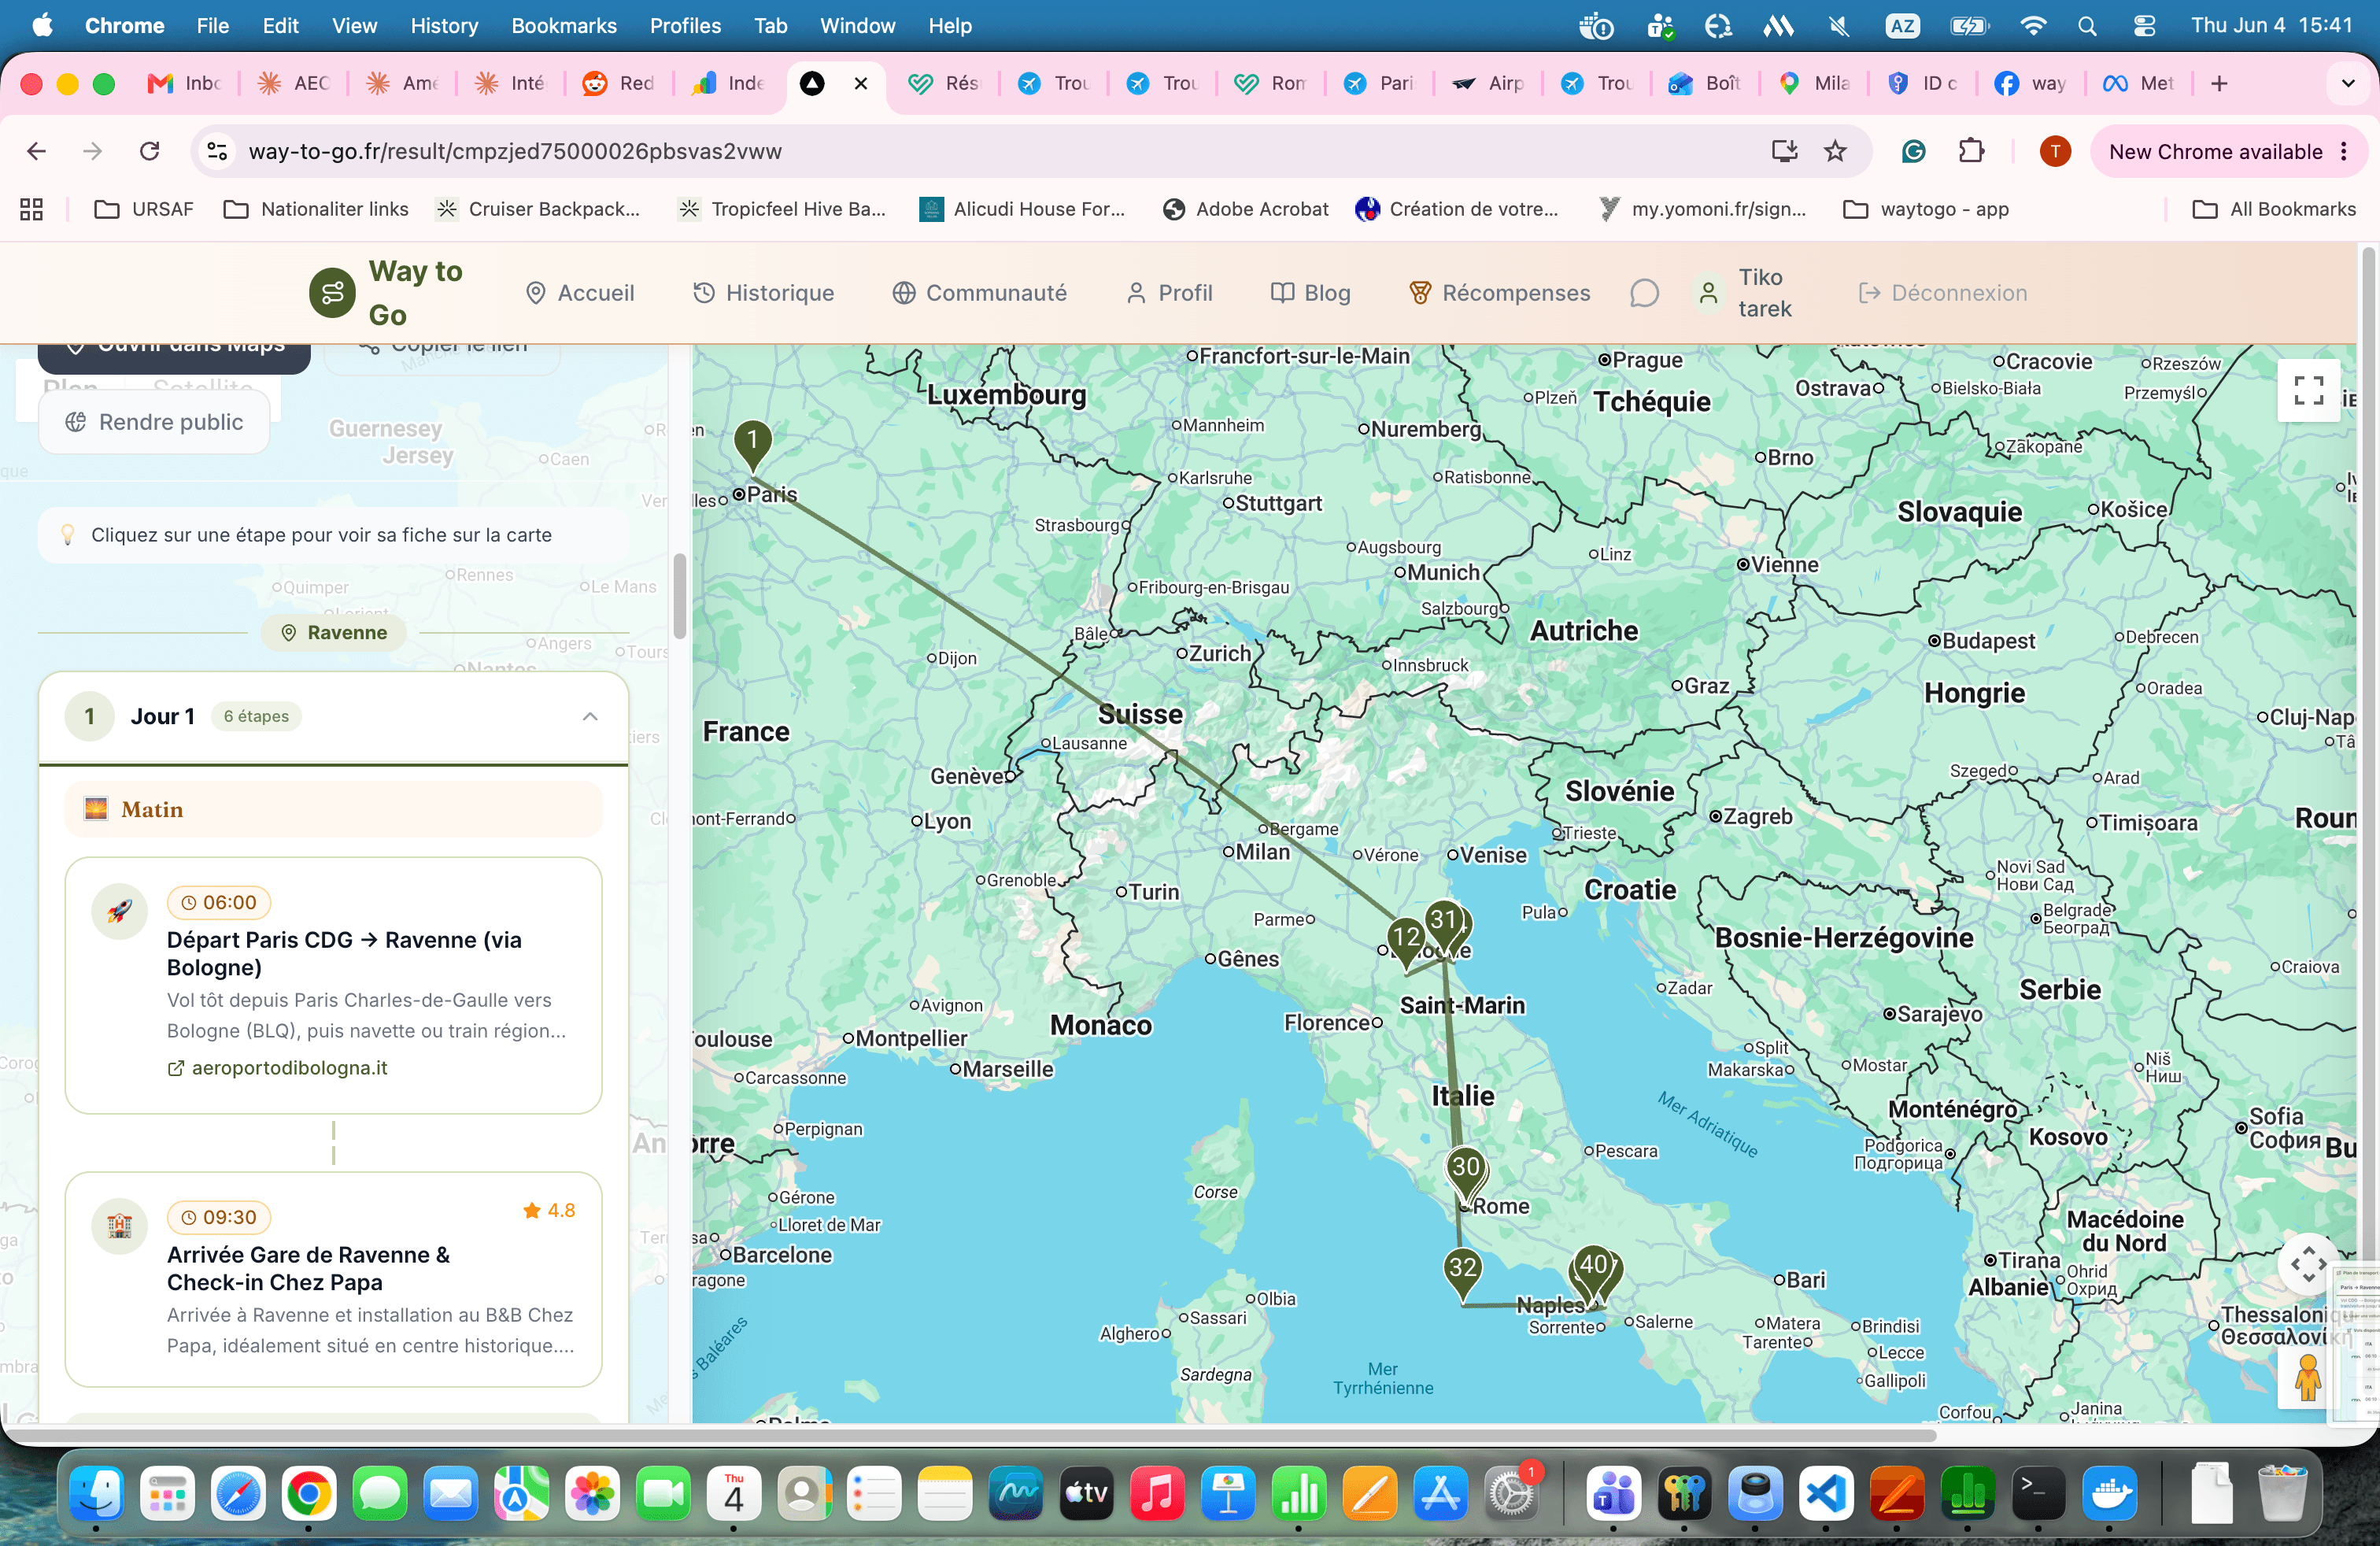Viewport: 2380px width, 1546px height.
Task: Open the Accueil navigation link
Action: pyautogui.click(x=580, y=293)
